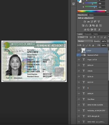Add a Levels adjustment layer
The image size is (109, 125).
(88, 22)
